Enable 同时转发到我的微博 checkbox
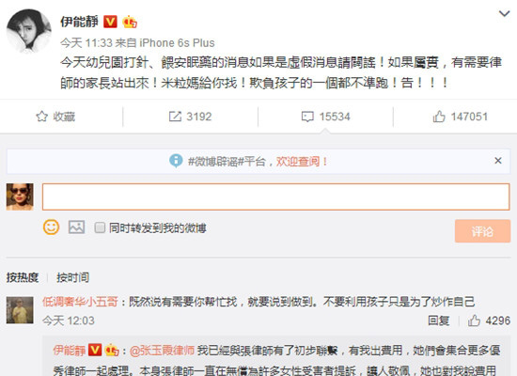Screen dimensions: 517x376 100,227
